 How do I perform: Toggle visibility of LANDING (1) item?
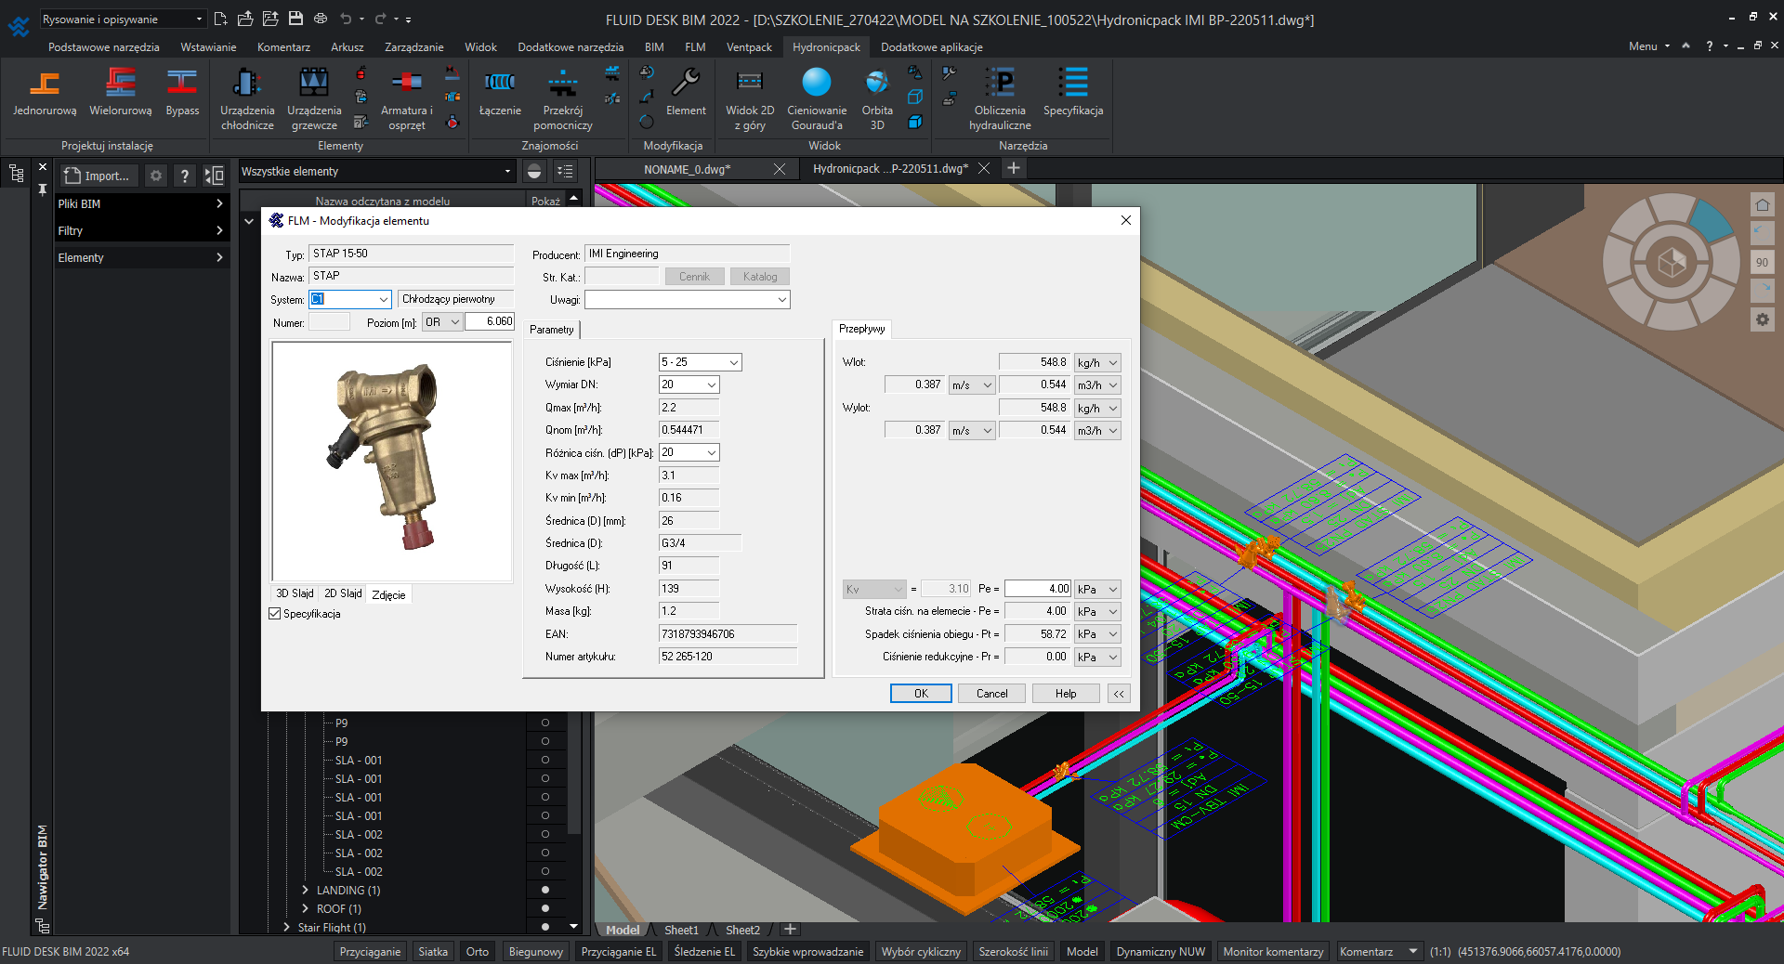click(x=545, y=890)
